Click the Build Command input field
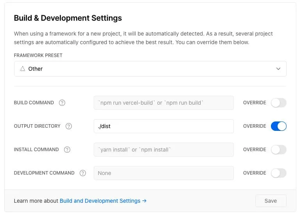 pyautogui.click(x=164, y=103)
